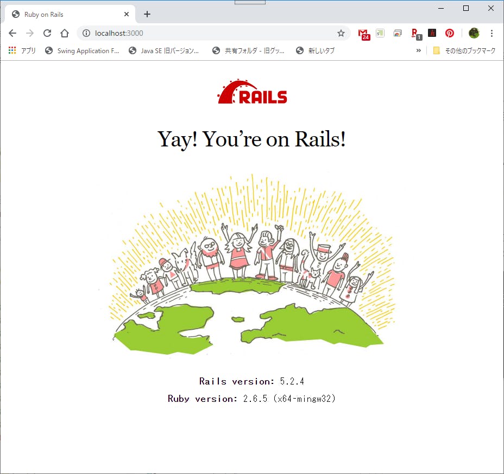Maximize the Chrome window
Viewport: 504px width, 474px height.
(x=466, y=8)
